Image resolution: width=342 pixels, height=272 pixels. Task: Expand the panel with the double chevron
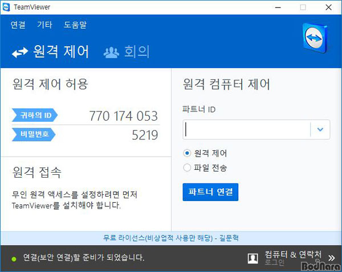332,258
